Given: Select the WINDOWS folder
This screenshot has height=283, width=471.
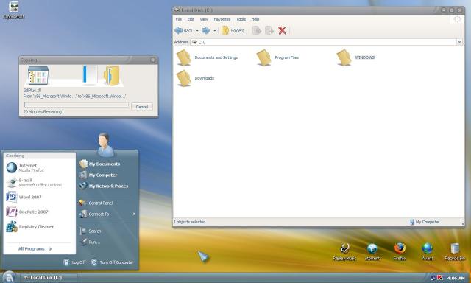Looking at the screenshot, I should click(x=355, y=57).
